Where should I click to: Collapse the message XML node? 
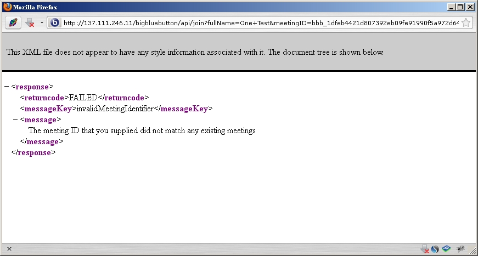(15, 120)
